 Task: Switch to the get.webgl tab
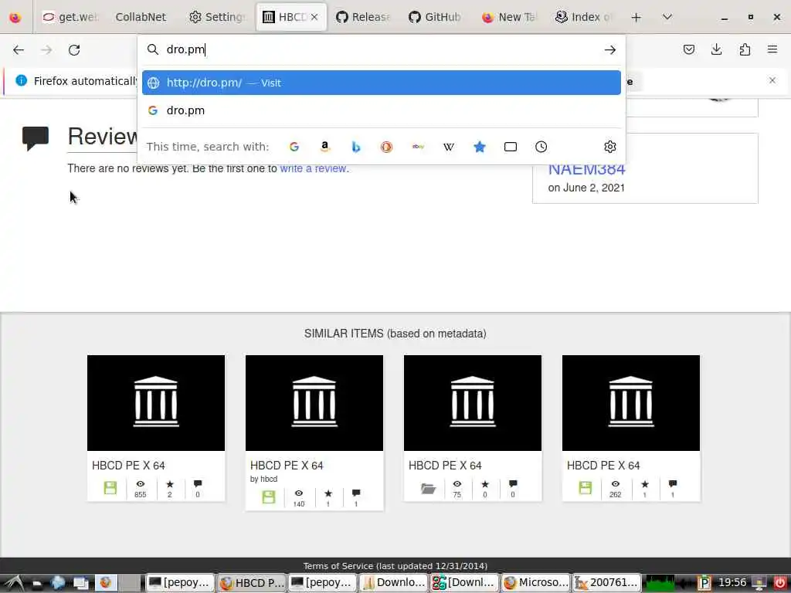(70, 17)
